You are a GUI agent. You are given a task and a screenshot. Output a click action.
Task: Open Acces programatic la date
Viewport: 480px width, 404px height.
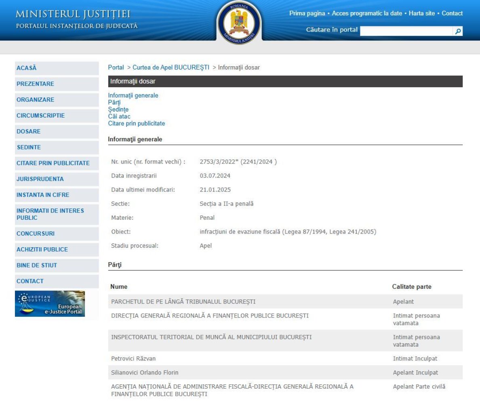point(367,13)
